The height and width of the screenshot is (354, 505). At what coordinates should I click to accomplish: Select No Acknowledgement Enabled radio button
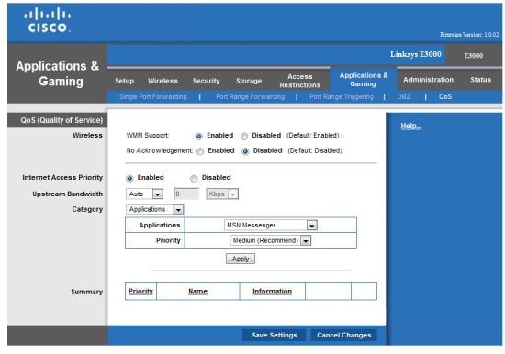[x=200, y=151]
